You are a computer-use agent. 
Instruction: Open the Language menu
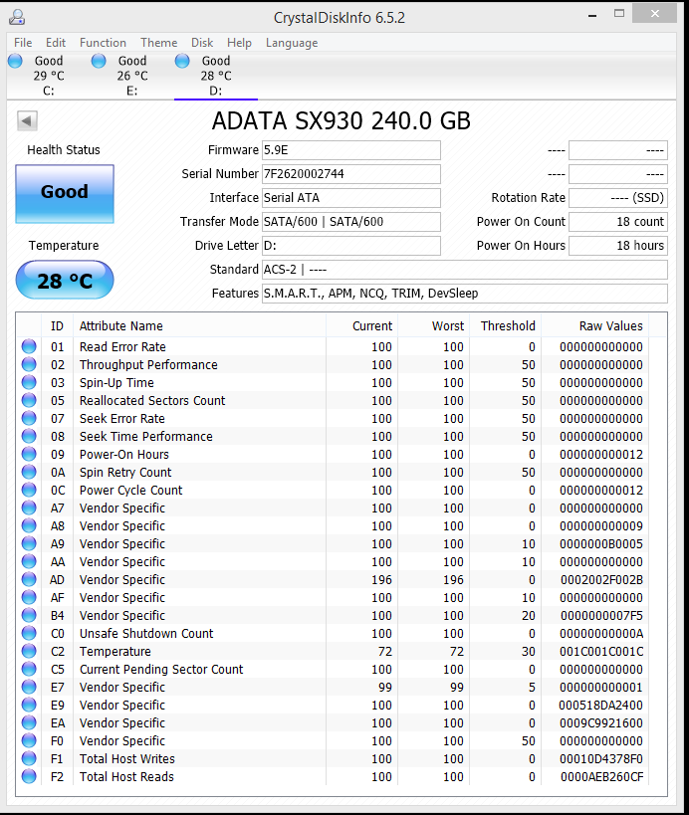pyautogui.click(x=292, y=43)
